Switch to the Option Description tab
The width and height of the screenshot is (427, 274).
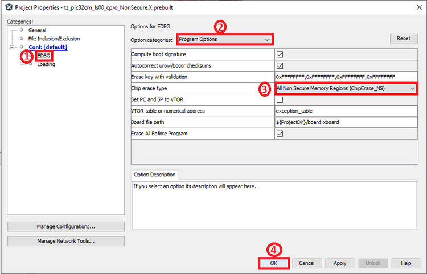pyautogui.click(x=155, y=175)
